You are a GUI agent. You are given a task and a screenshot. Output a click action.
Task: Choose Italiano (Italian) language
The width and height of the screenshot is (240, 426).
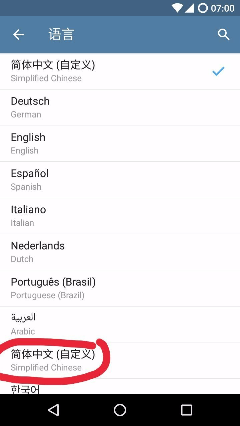point(120,216)
